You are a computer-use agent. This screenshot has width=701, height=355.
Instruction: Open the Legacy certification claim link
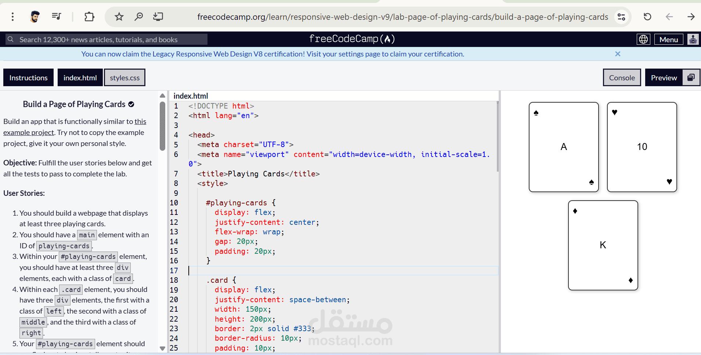(x=272, y=54)
